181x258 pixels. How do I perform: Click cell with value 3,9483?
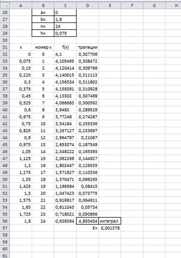tap(65, 110)
